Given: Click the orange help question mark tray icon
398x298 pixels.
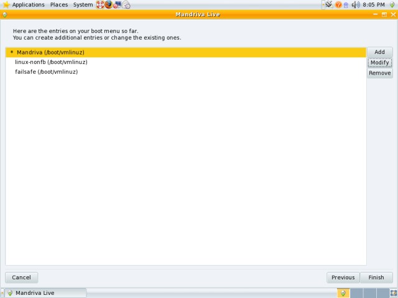Looking at the screenshot, I should (x=338, y=4).
